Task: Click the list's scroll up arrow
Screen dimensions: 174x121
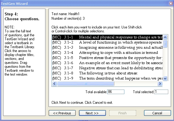Action: 165,38
